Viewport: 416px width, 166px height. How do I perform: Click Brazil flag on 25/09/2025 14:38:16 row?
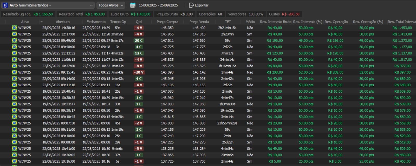(x=14, y=28)
